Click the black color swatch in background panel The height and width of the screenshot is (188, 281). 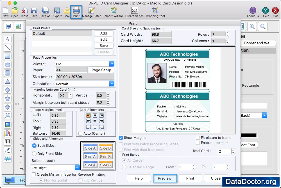click(248, 135)
